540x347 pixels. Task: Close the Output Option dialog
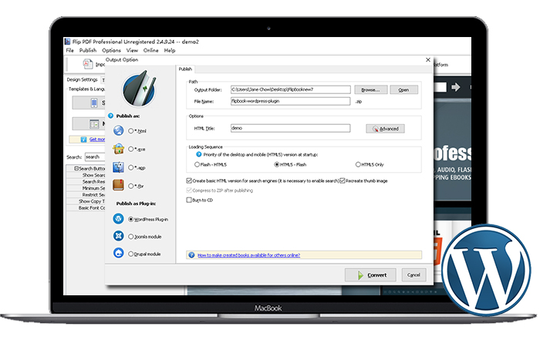pyautogui.click(x=428, y=59)
